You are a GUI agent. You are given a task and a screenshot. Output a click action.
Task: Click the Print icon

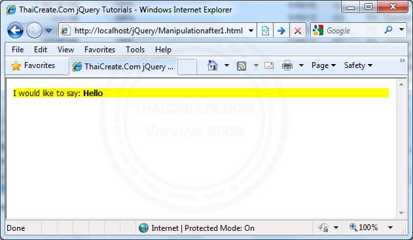coord(287,65)
